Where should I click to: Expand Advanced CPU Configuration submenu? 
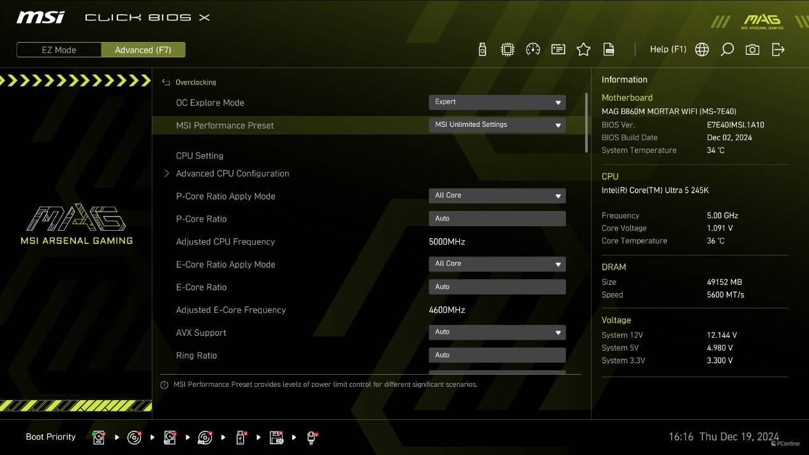coord(232,173)
